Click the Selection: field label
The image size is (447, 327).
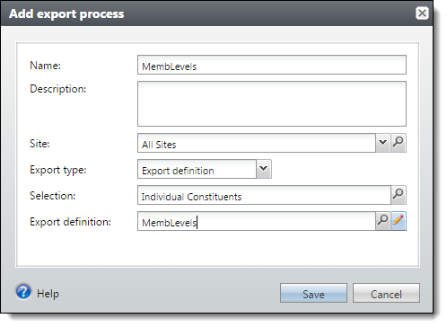pyautogui.click(x=53, y=196)
